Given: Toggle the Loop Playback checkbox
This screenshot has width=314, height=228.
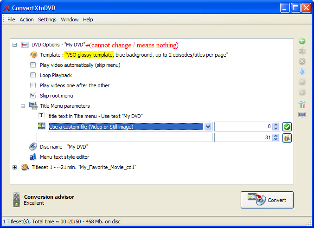Looking at the screenshot, I should (33, 75).
